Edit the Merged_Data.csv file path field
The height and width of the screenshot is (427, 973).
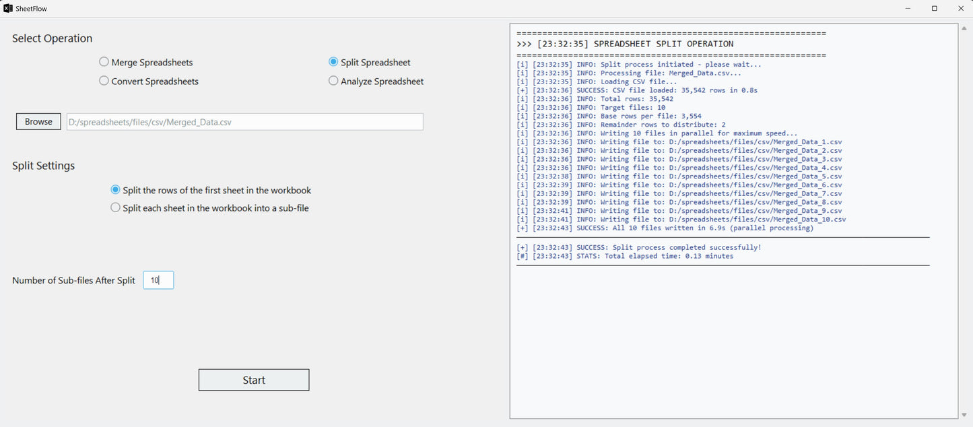coord(244,121)
